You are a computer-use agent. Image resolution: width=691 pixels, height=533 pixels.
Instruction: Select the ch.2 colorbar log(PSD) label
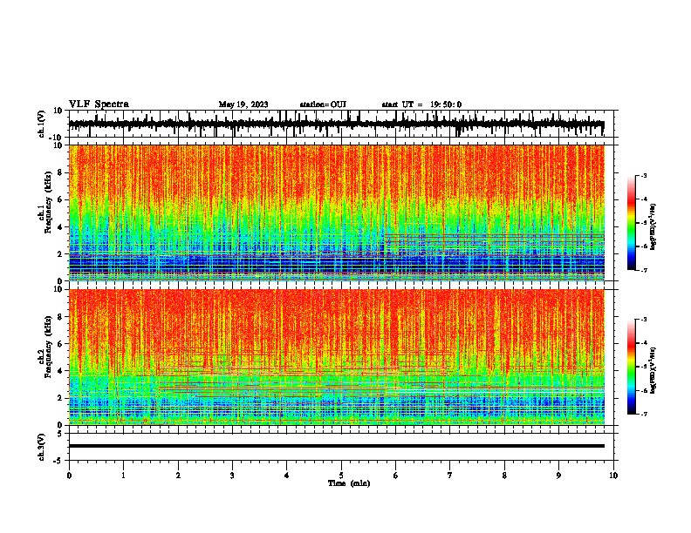pos(653,370)
